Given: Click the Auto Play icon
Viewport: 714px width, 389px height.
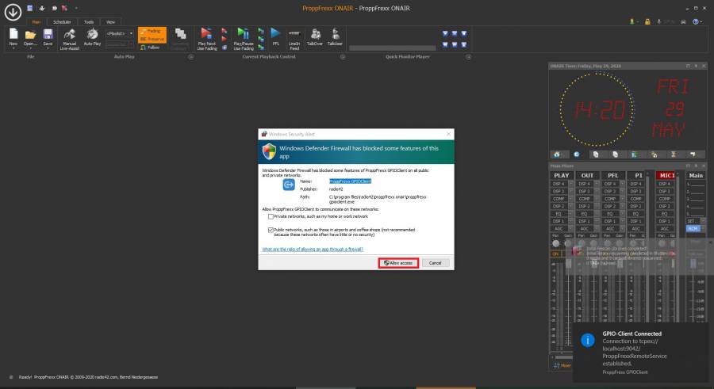Looking at the screenshot, I should tap(92, 37).
